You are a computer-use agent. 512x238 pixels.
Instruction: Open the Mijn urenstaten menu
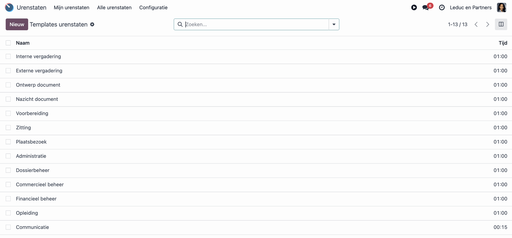click(x=71, y=7)
